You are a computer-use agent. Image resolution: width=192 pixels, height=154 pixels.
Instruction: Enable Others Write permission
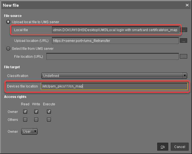pos(36,119)
